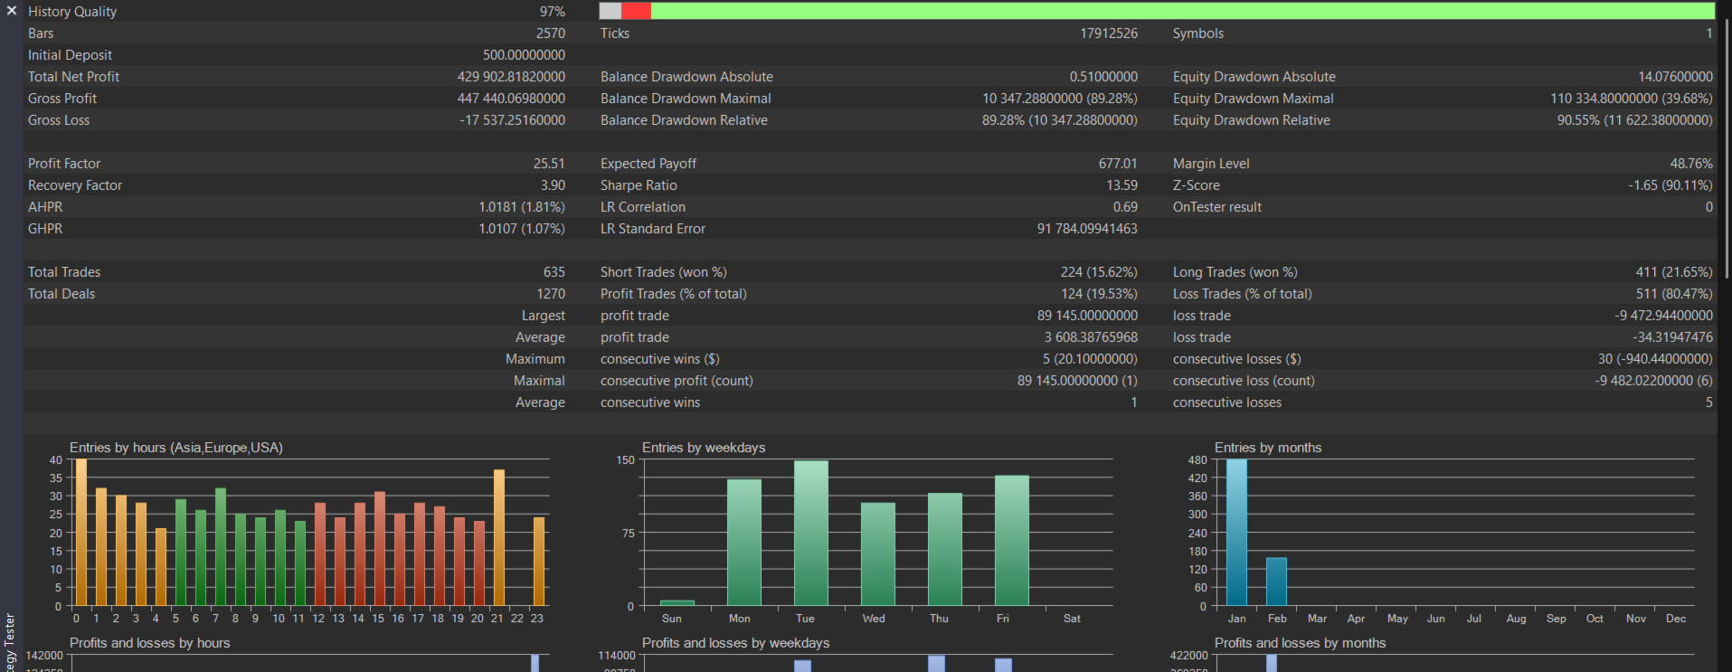Click the red segment of History Quality bar

(636, 11)
